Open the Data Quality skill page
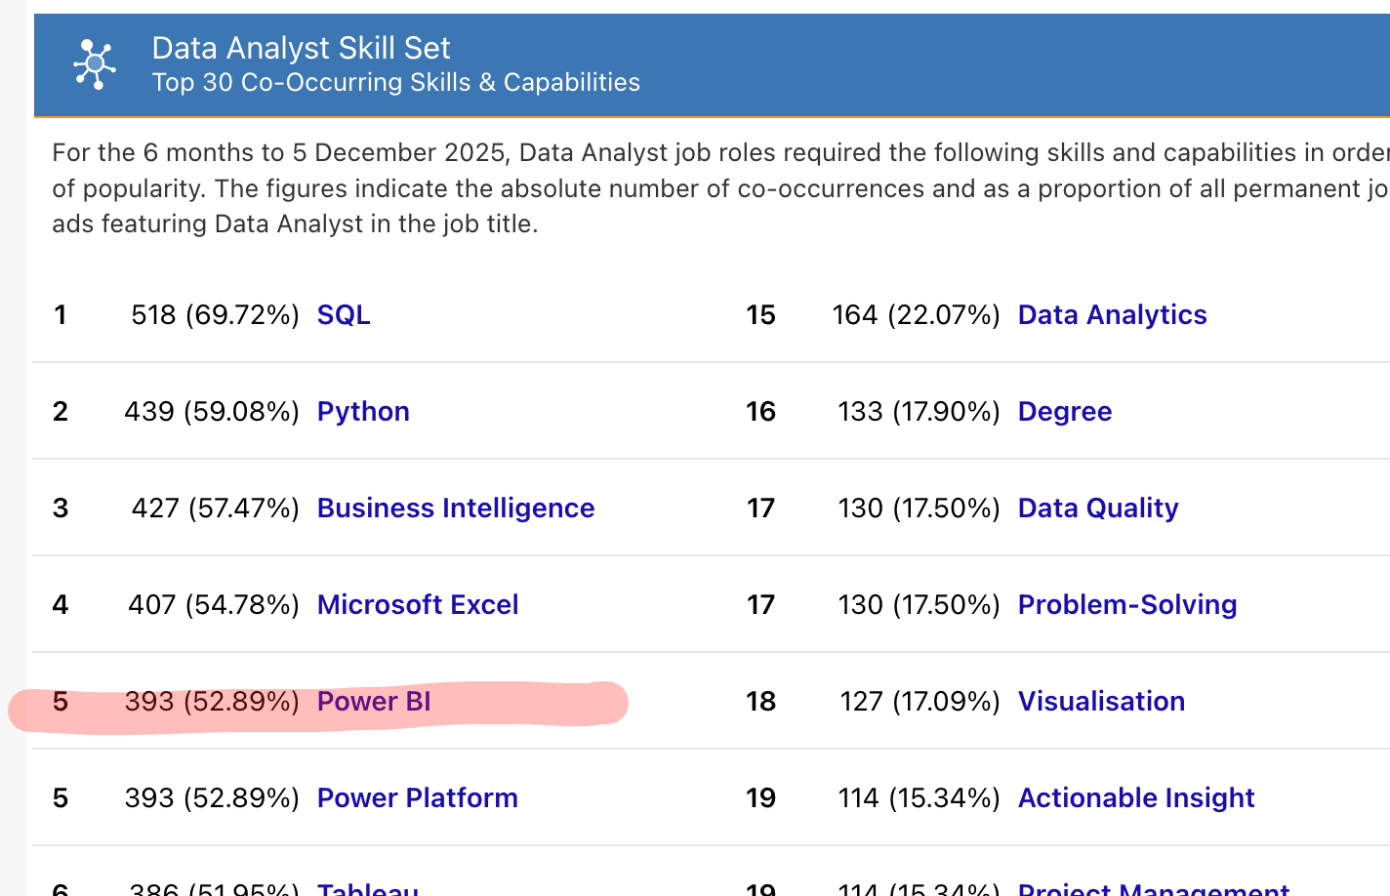This screenshot has height=896, width=1390. 1097,508
